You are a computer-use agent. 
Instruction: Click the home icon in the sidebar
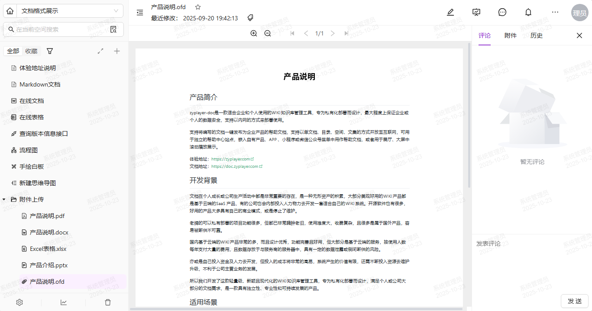point(10,11)
